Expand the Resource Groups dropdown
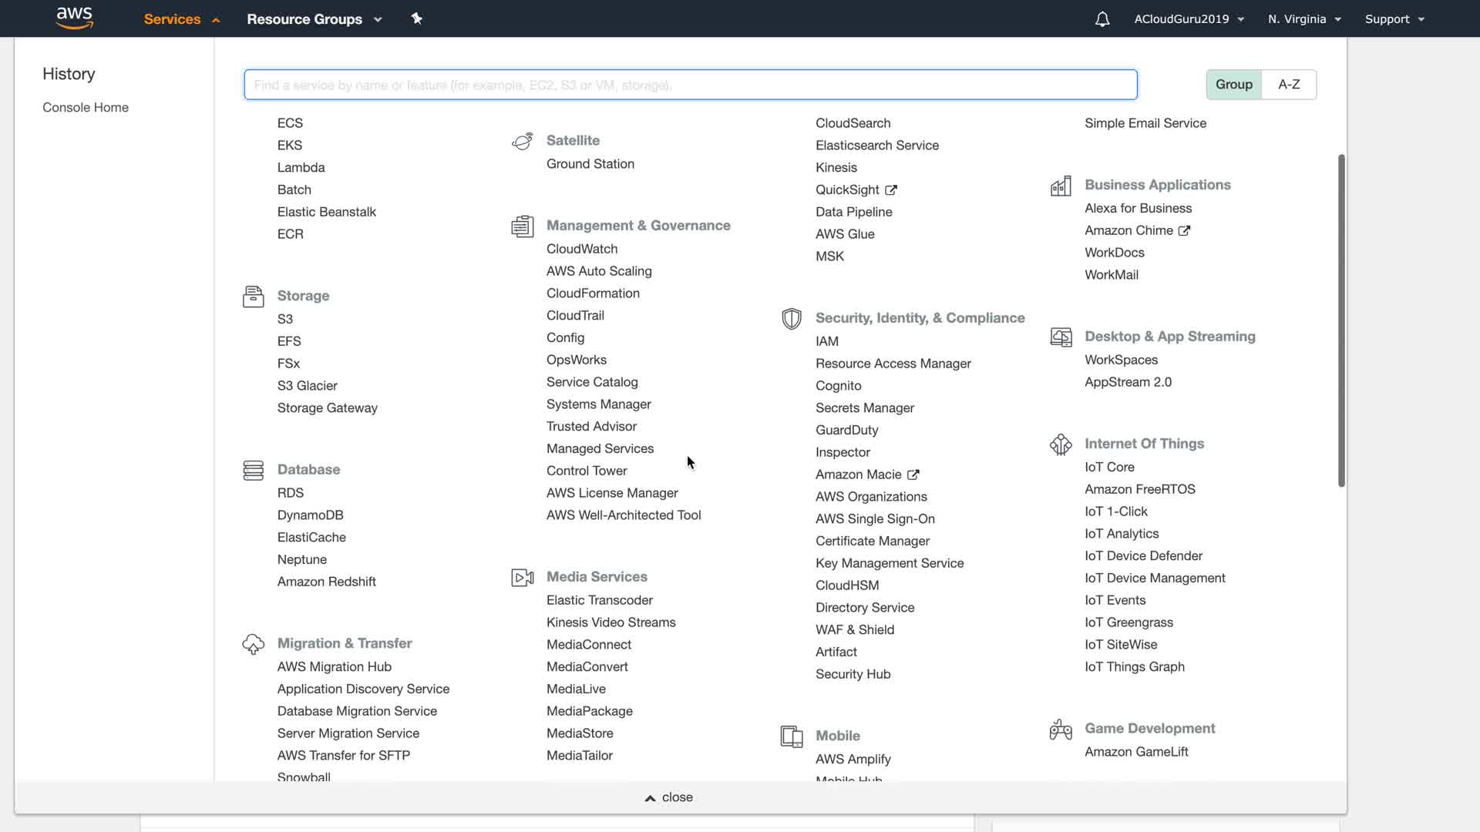 tap(314, 19)
